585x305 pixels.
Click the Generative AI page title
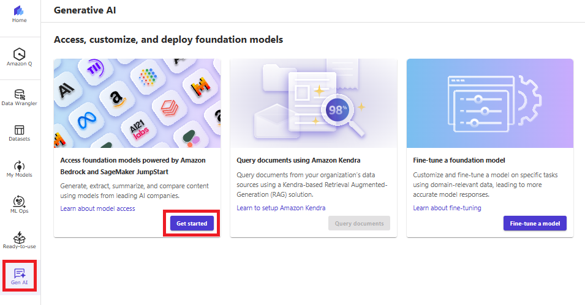[x=85, y=10]
